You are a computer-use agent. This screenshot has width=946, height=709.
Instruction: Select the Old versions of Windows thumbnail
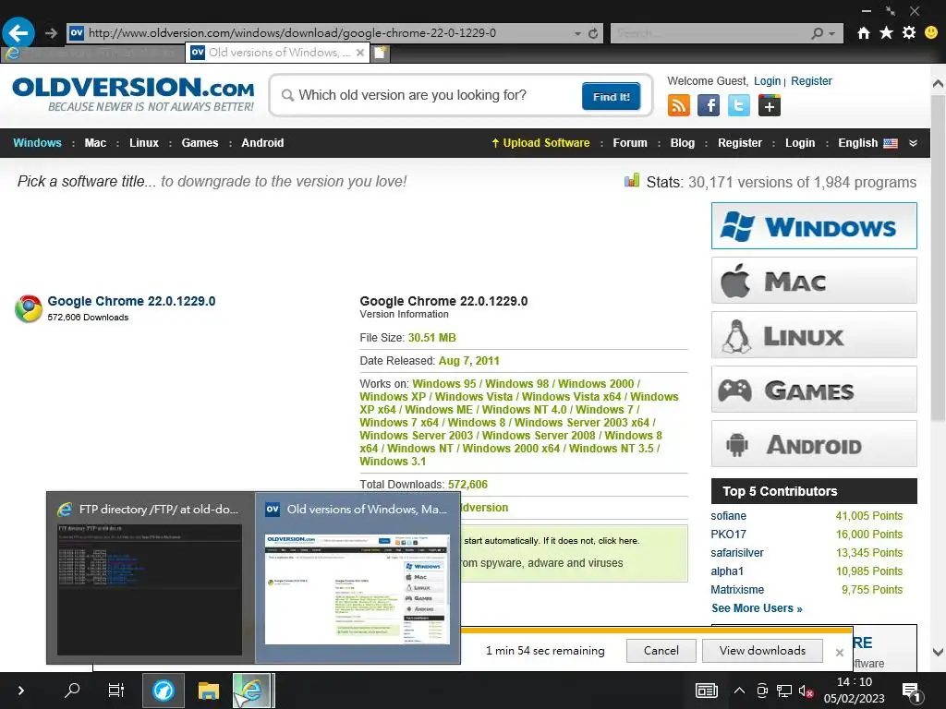click(x=358, y=578)
